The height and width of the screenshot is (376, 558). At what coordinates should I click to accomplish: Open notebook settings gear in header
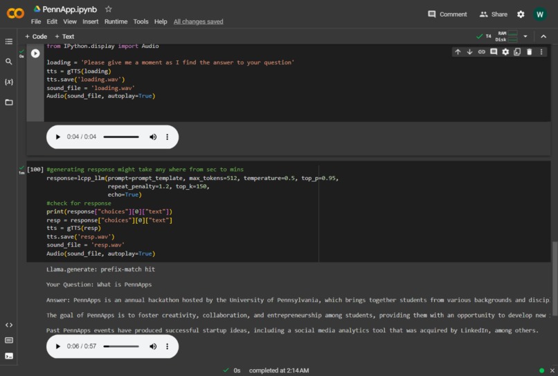pyautogui.click(x=521, y=15)
